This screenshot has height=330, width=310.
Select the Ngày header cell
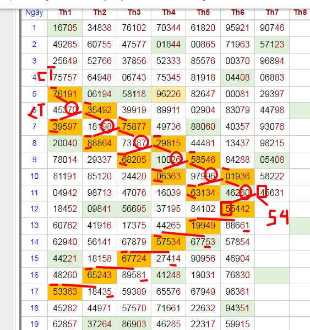point(34,13)
